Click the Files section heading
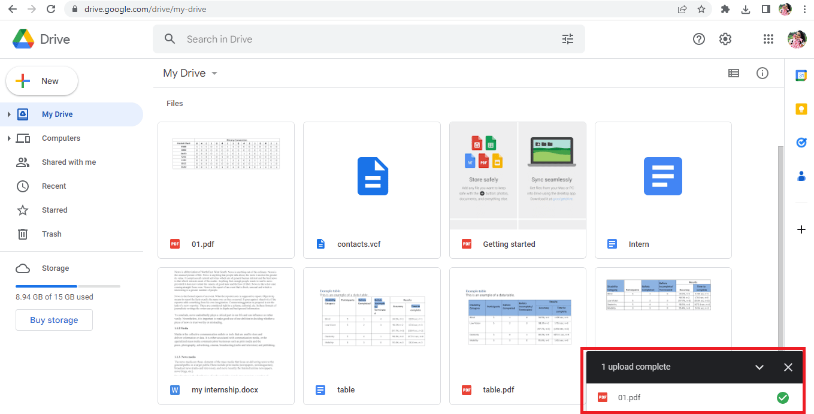 coord(175,104)
